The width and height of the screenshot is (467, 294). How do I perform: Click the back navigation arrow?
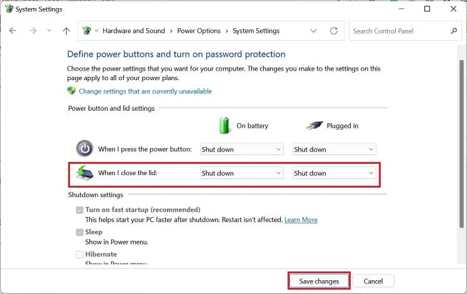tap(13, 31)
